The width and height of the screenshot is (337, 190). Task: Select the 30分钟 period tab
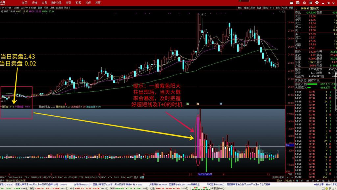click(x=24, y=8)
